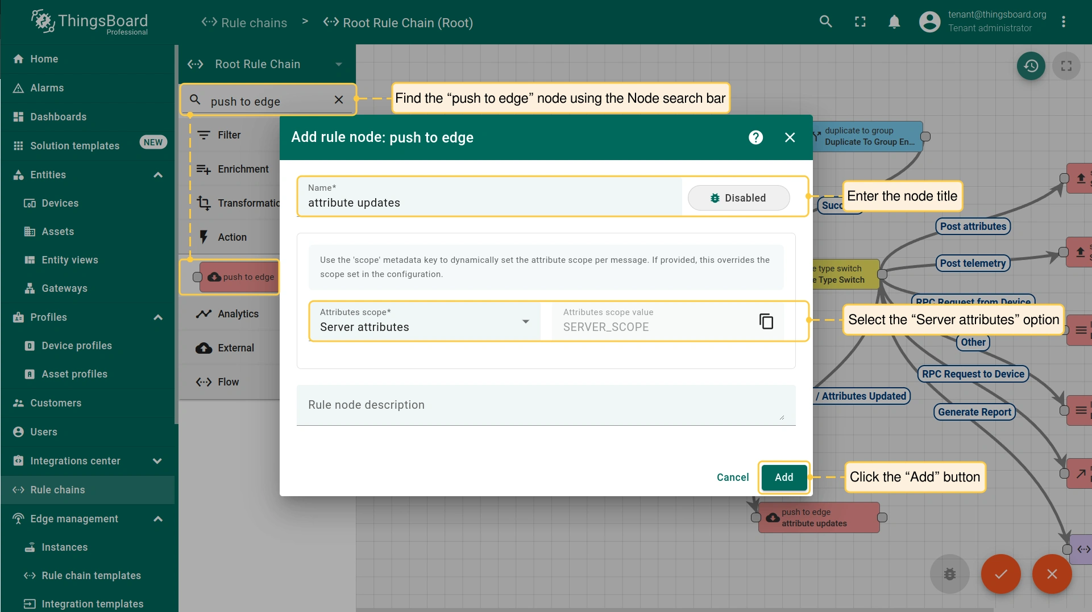Viewport: 1092px width, 612px height.
Task: Click the Name input field
Action: [489, 203]
